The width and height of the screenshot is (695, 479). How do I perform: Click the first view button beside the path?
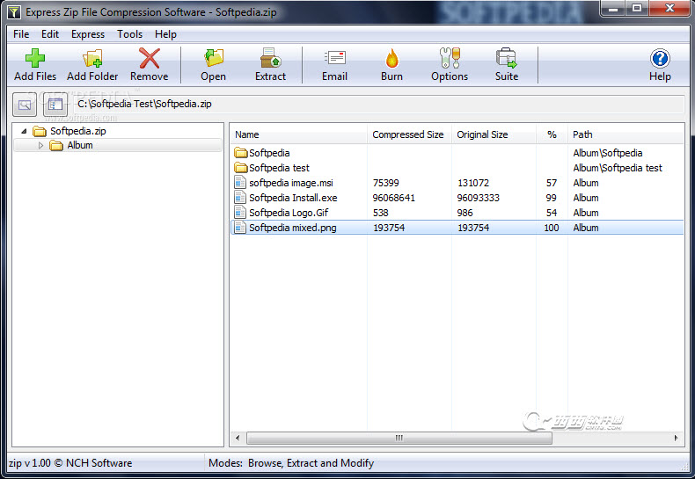coord(25,105)
